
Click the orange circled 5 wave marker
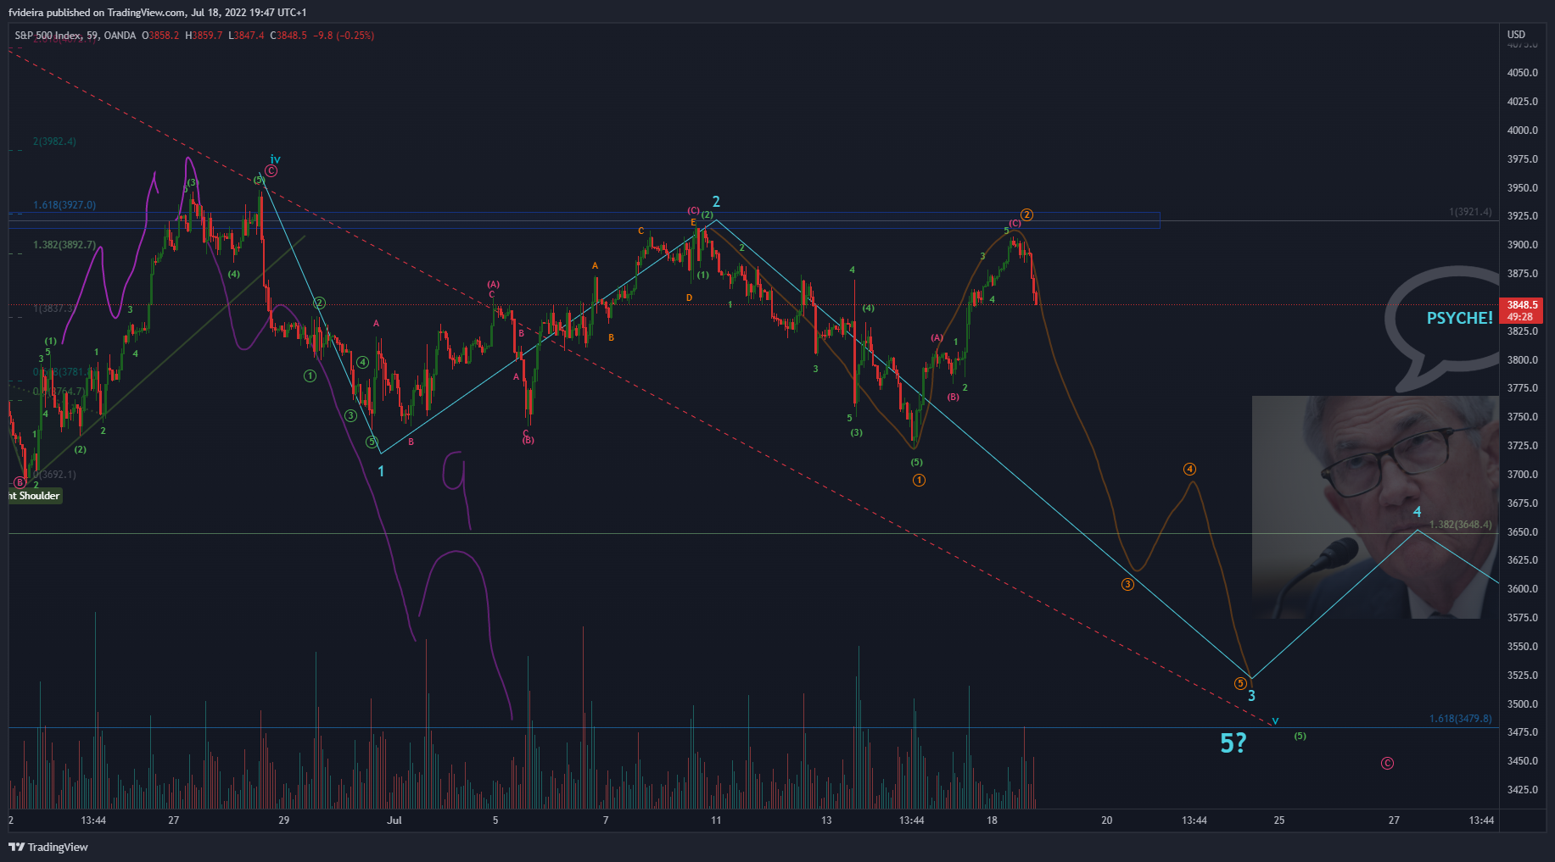click(x=1240, y=683)
